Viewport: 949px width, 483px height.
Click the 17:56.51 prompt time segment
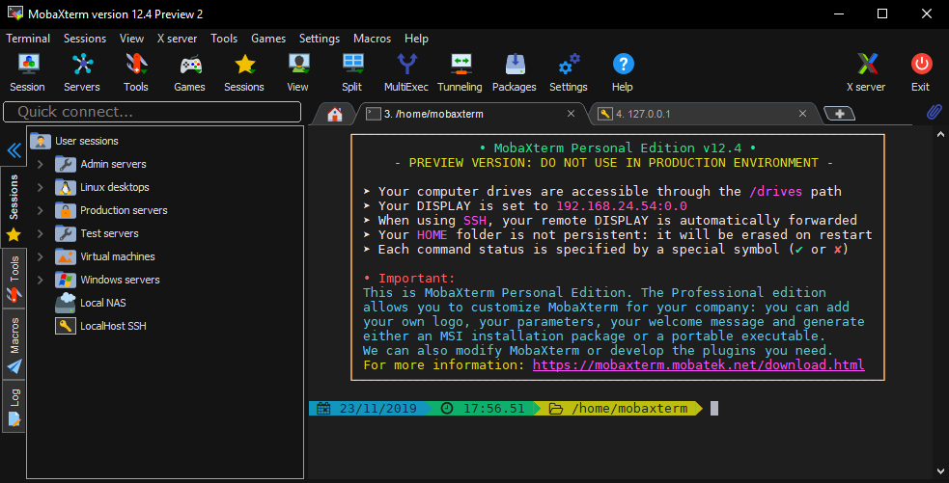click(485, 409)
